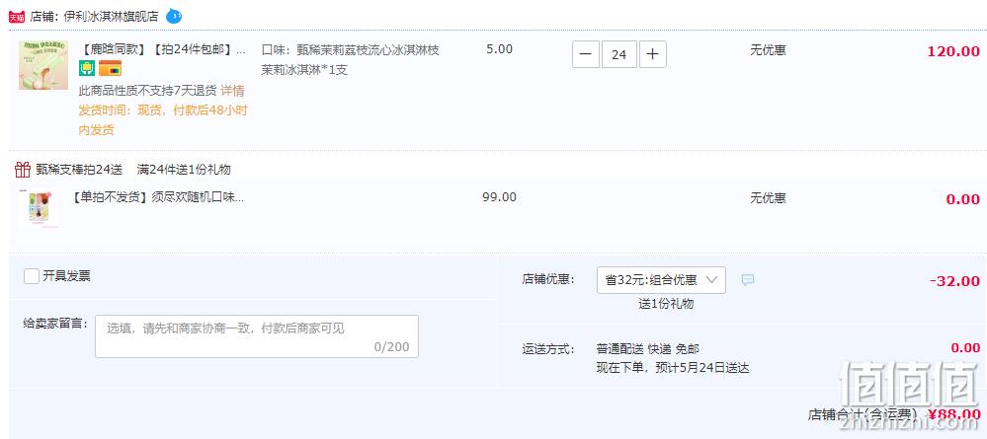This screenshot has height=439, width=987.
Task: Open store link 伊利冰淇淋旗舰店
Action: click(x=111, y=17)
